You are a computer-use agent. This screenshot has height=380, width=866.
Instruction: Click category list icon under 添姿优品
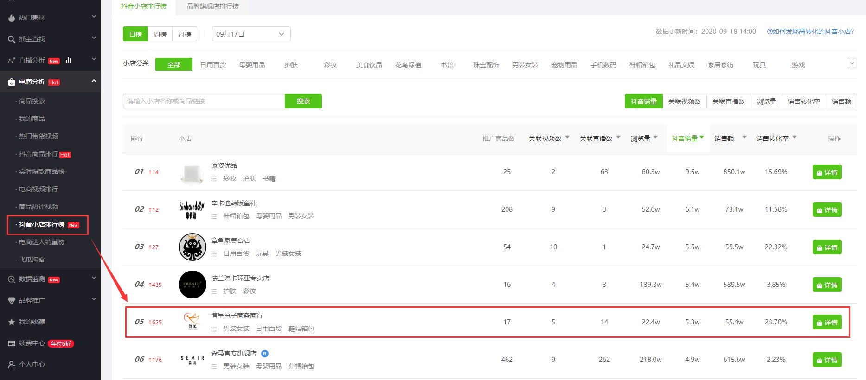(214, 179)
